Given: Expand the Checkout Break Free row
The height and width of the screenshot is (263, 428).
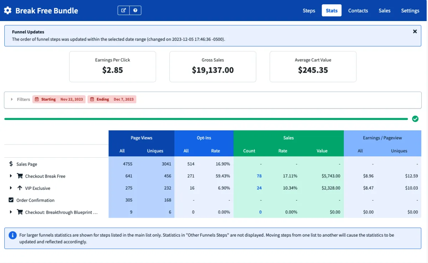Looking at the screenshot, I should [11, 176].
